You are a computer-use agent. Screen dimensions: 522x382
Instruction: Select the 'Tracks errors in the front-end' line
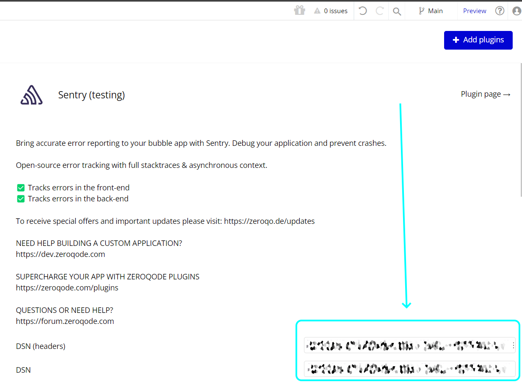click(x=73, y=188)
